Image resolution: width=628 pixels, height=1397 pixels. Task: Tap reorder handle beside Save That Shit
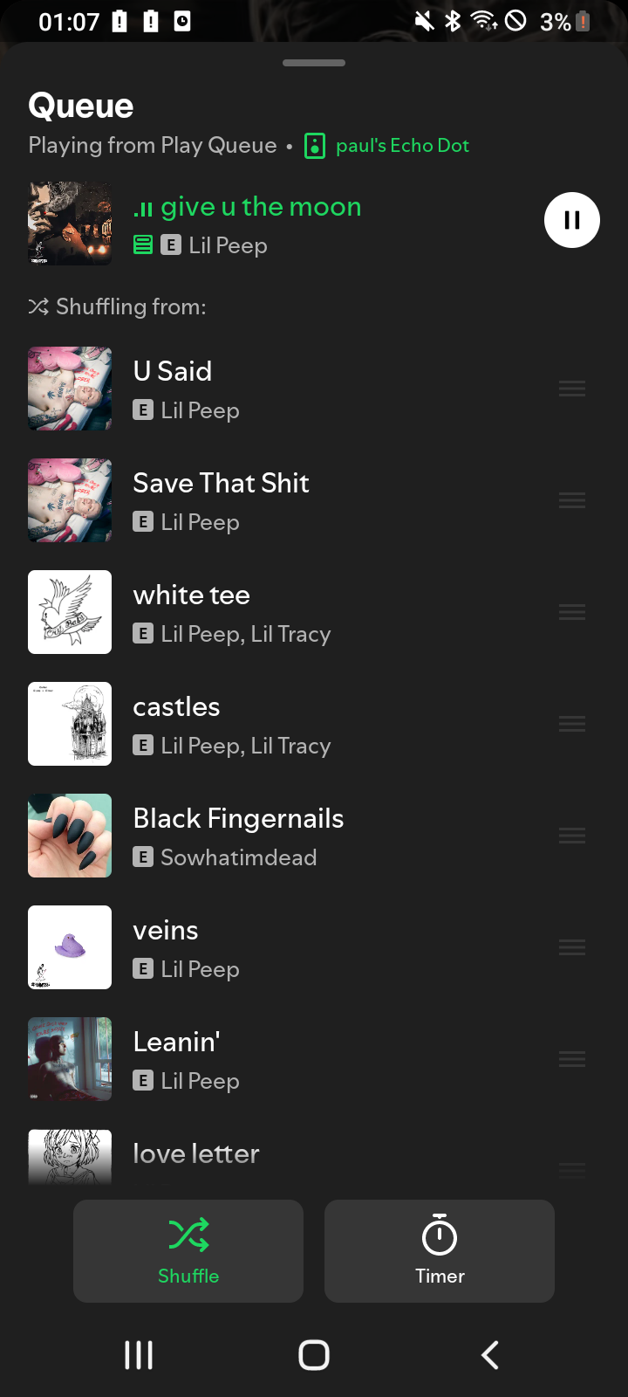[572, 500]
